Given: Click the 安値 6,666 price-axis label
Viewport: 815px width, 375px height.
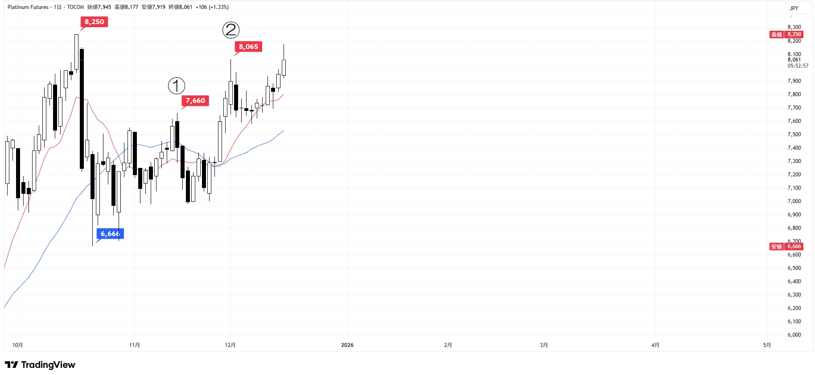Looking at the screenshot, I should click(x=787, y=246).
